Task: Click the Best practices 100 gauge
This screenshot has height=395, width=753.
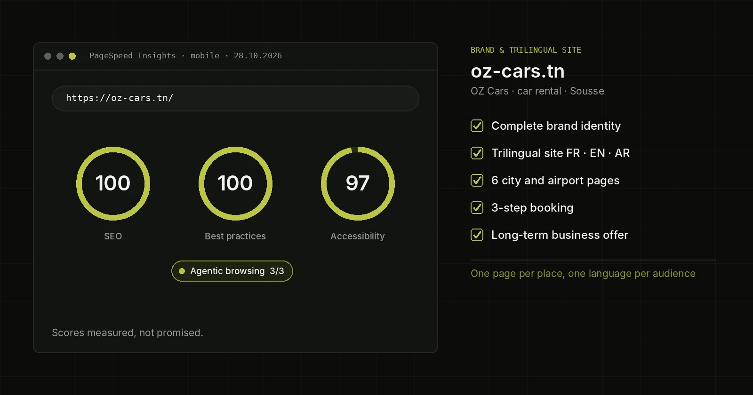Action: click(235, 183)
